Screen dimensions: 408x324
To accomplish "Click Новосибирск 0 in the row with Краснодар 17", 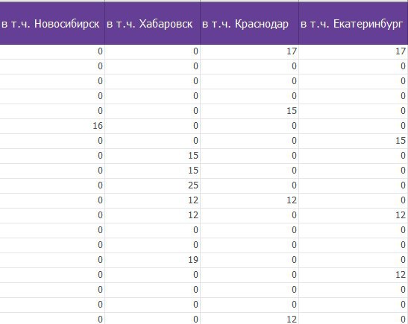I will click(52, 51).
